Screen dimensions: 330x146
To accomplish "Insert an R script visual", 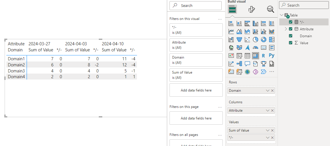I will click(x=263, y=55).
